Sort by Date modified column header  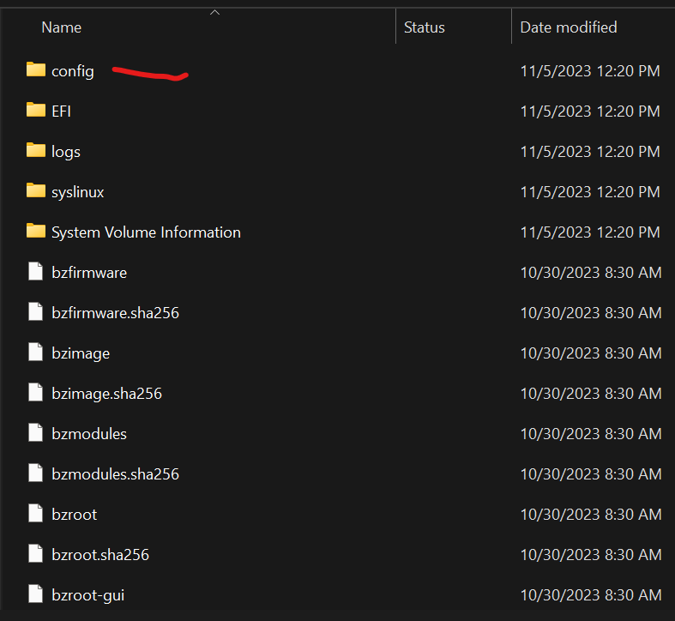569,27
